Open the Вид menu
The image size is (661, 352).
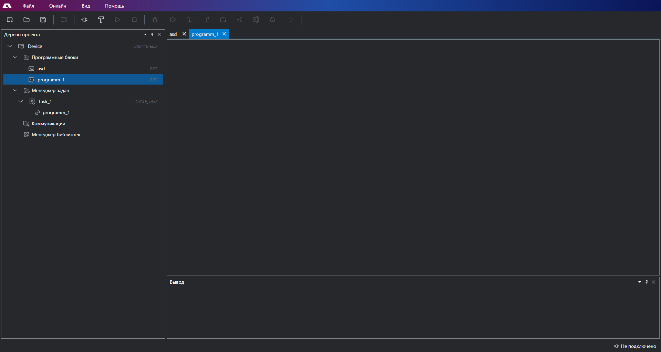(86, 6)
